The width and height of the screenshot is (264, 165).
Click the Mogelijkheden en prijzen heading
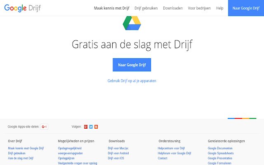pos(76,141)
